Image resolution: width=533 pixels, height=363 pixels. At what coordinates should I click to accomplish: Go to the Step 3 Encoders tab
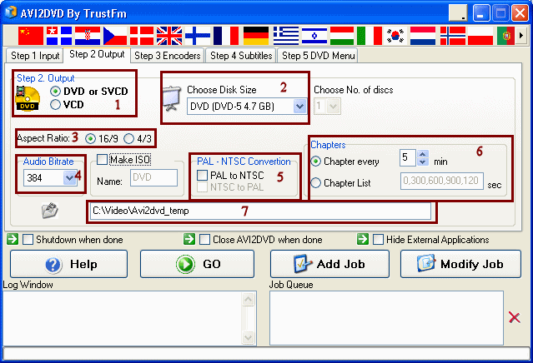[x=168, y=56]
